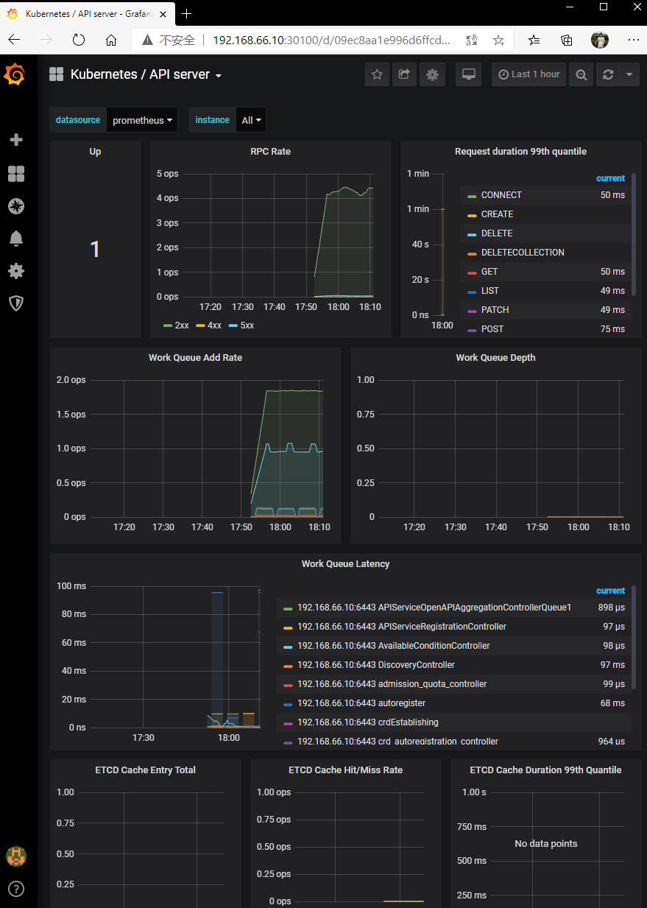Go back in the browser
The height and width of the screenshot is (908, 647).
tap(15, 40)
